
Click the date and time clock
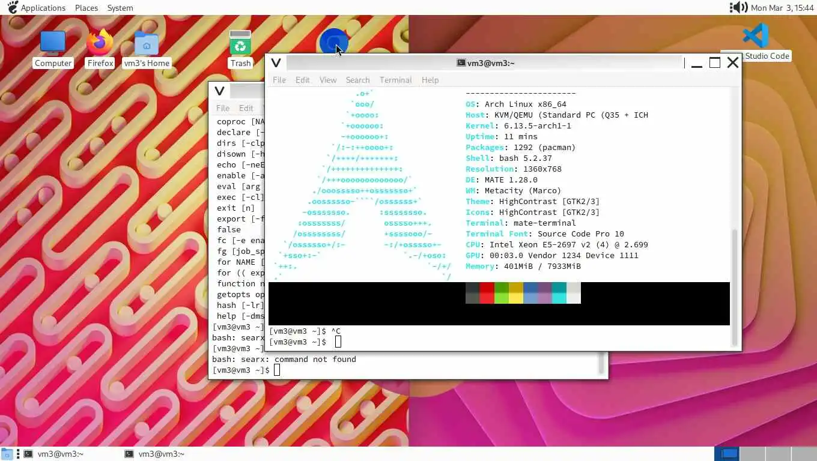(782, 8)
